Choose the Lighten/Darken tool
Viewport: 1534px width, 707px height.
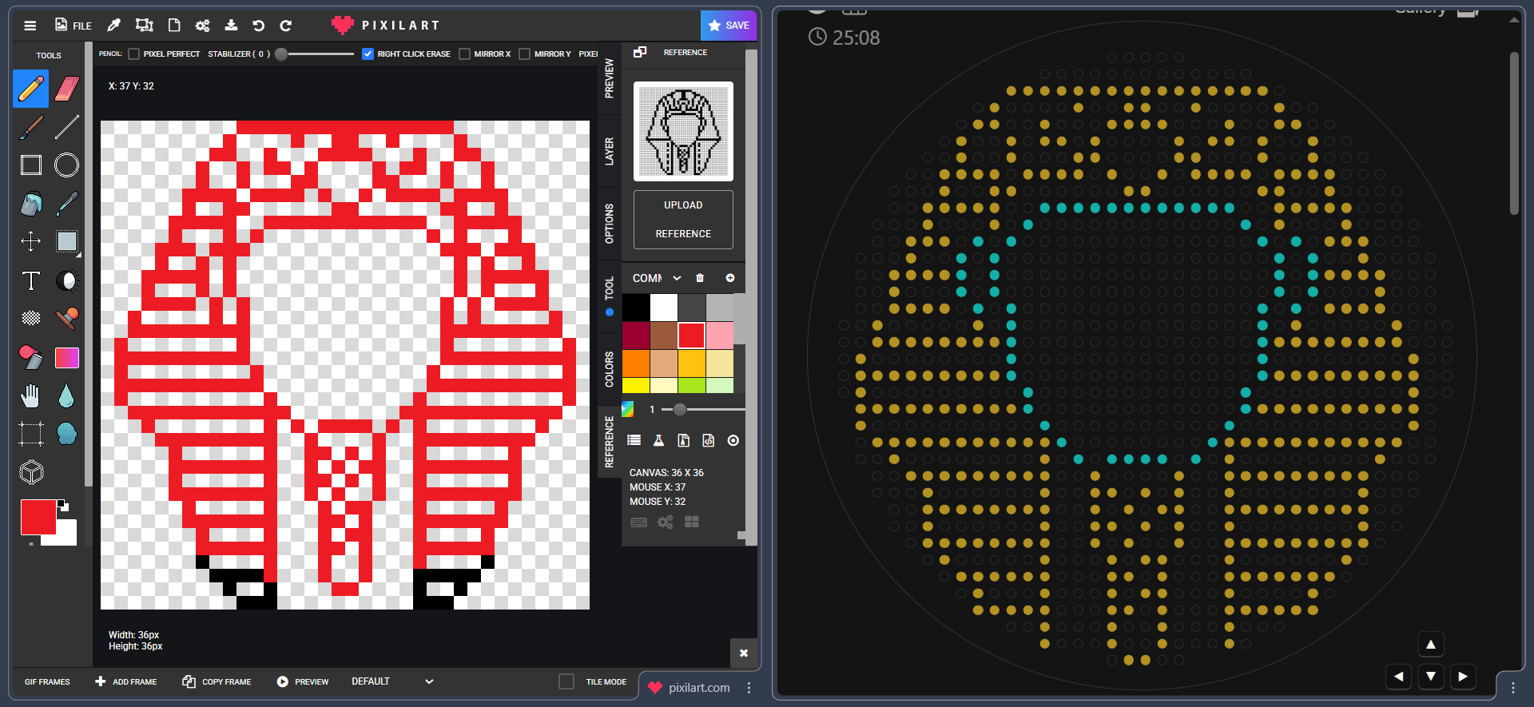point(67,280)
